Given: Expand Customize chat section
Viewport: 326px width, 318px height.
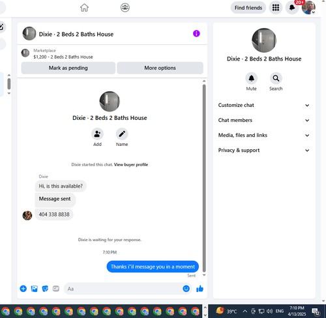Looking at the screenshot, I should 264,105.
